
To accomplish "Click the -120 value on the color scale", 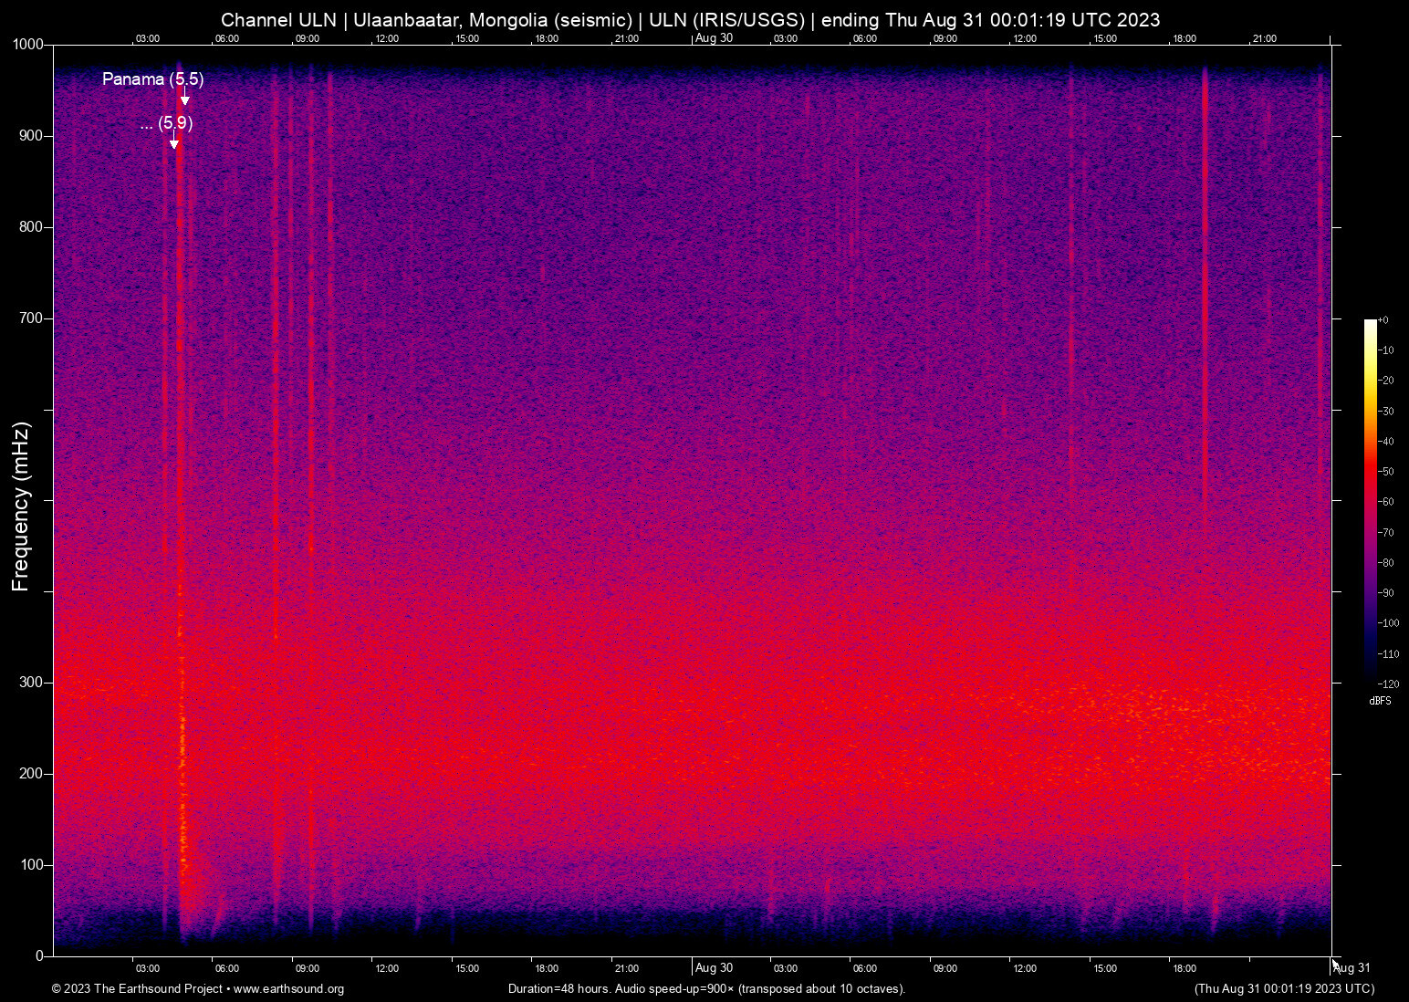I will [1388, 684].
